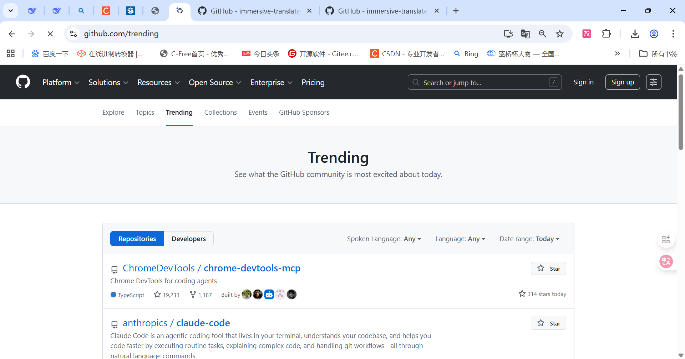
Task: Open the Spoken Language dropdown
Action: (384, 239)
